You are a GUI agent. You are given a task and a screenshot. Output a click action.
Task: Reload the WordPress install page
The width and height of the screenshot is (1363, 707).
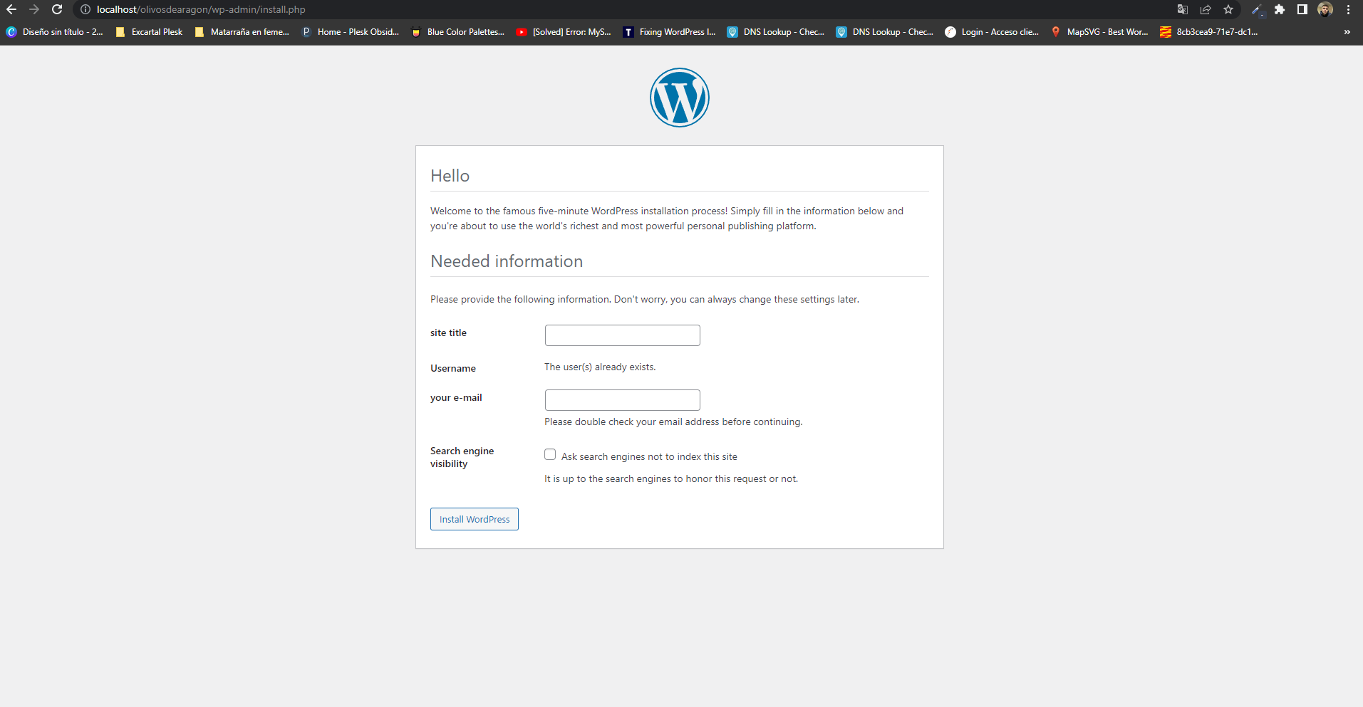57,9
